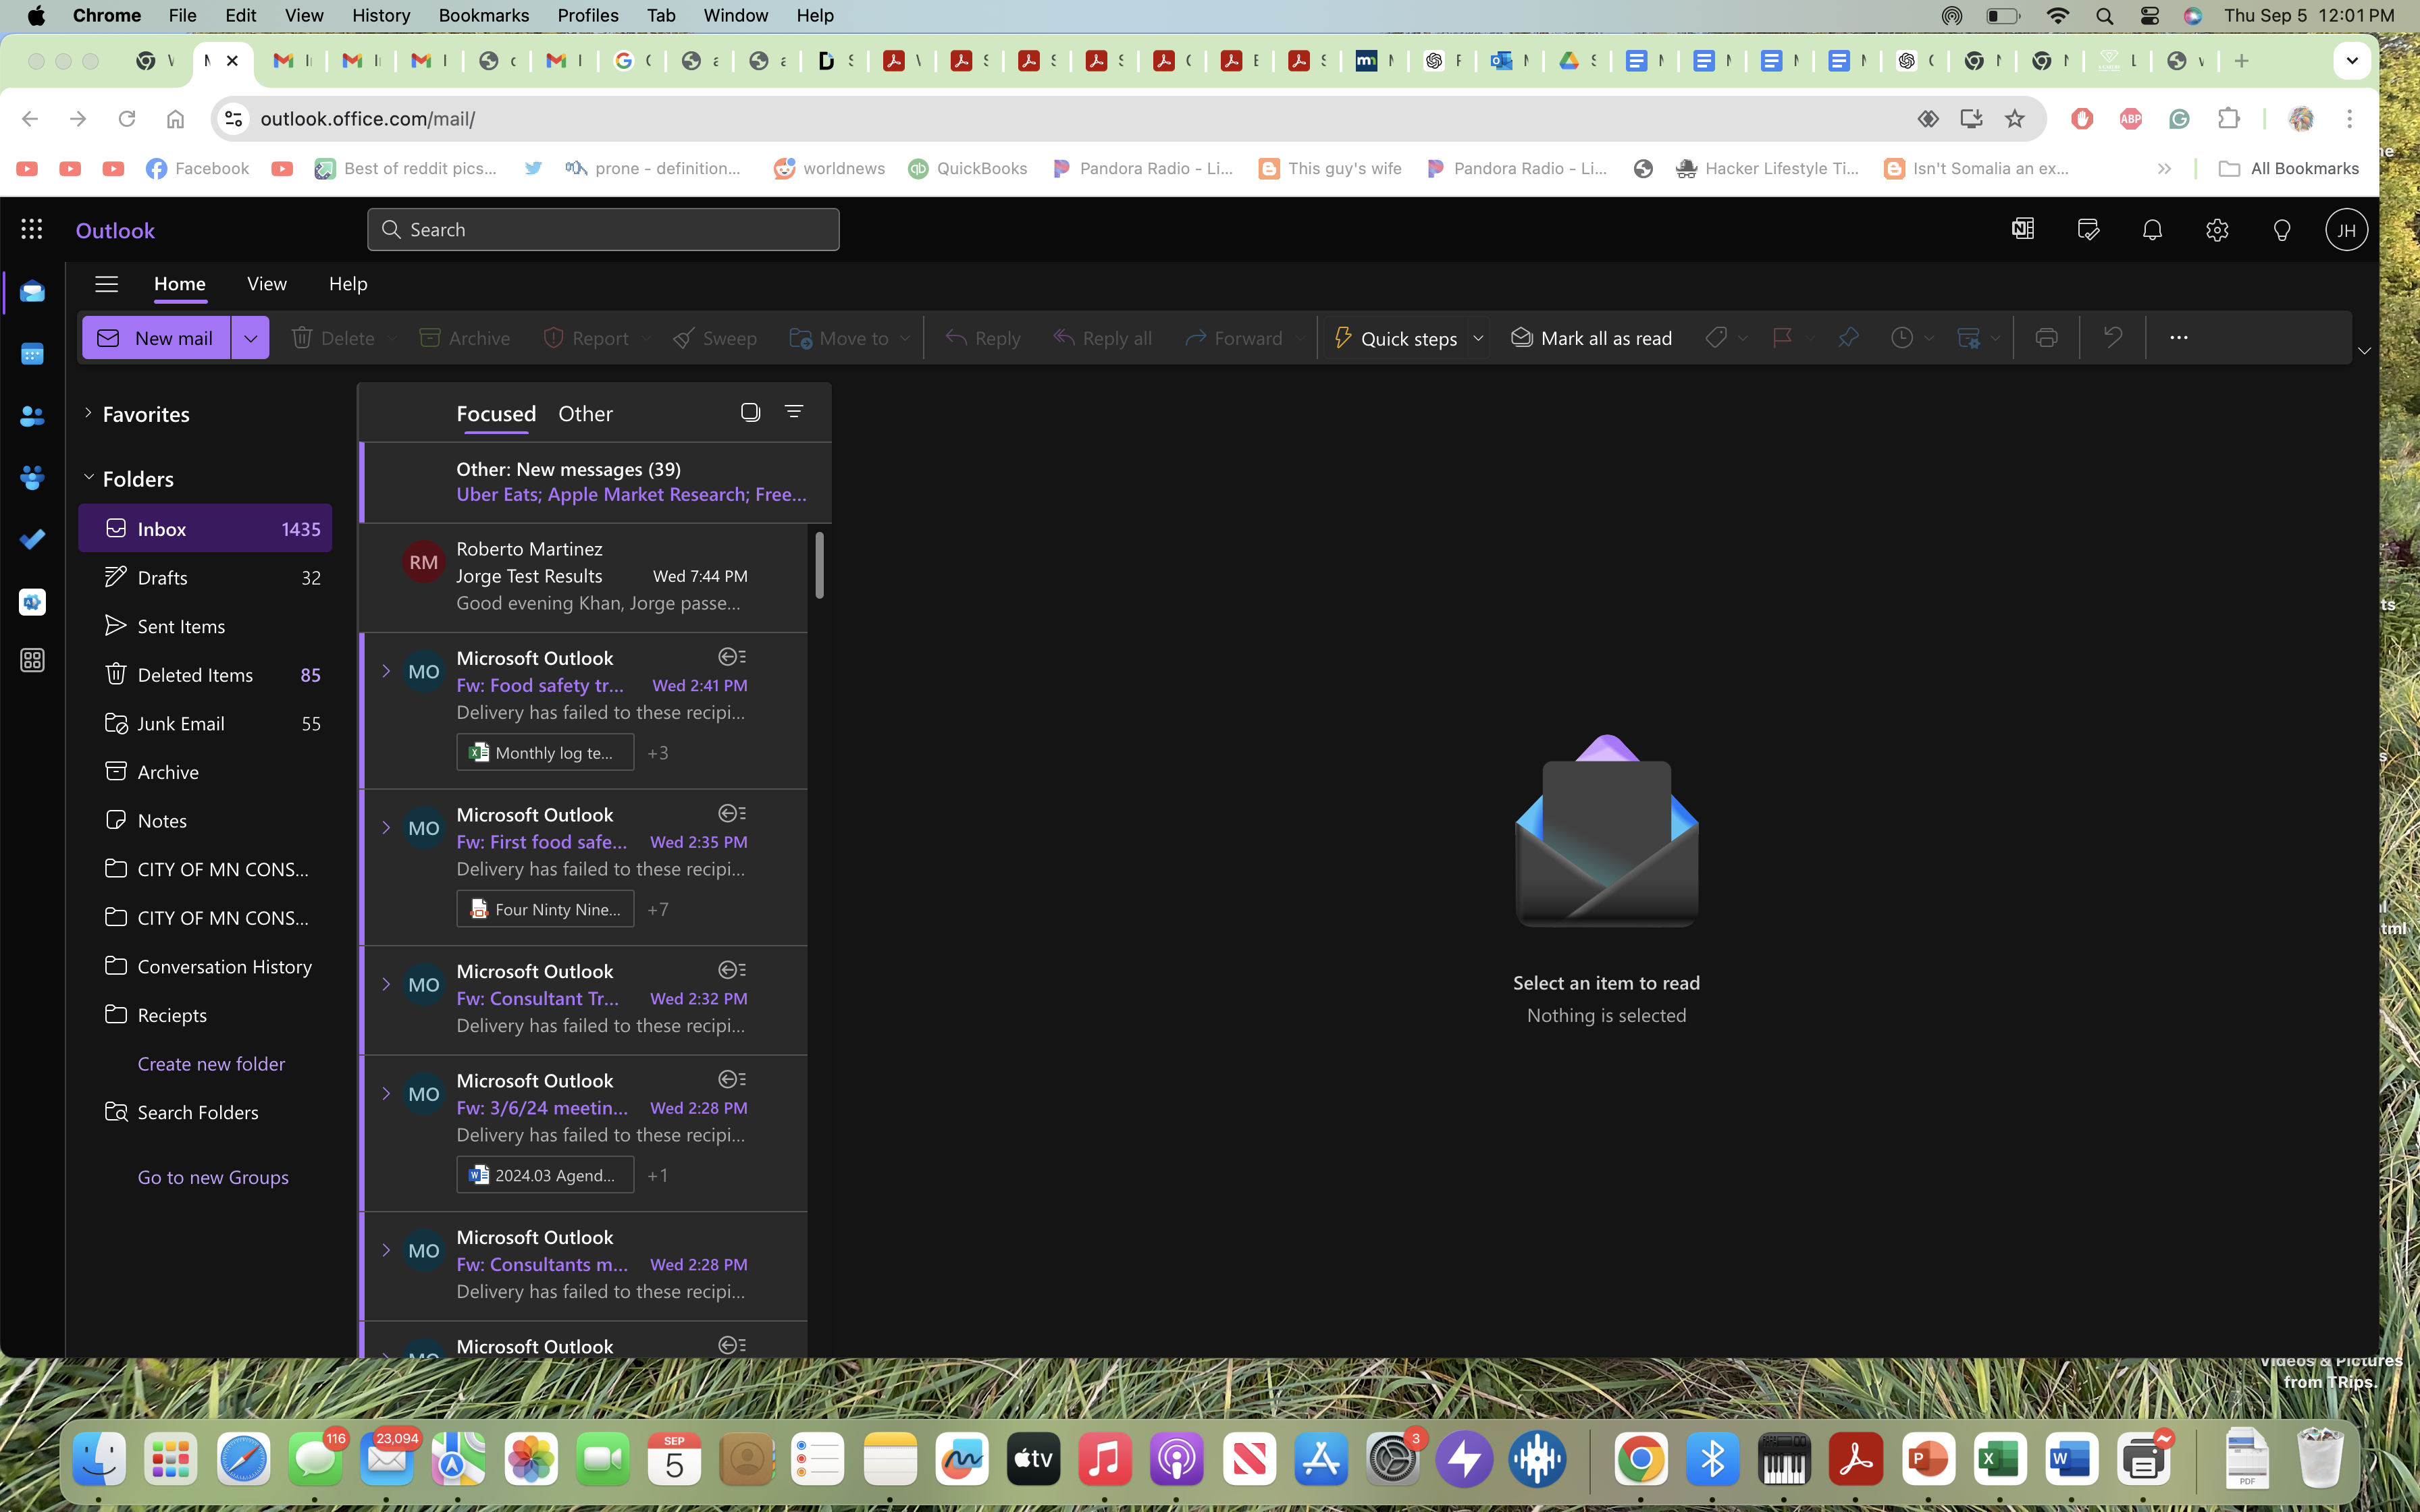The width and height of the screenshot is (2420, 1512).
Task: Expand the Food safety conversation thread
Action: (x=386, y=671)
